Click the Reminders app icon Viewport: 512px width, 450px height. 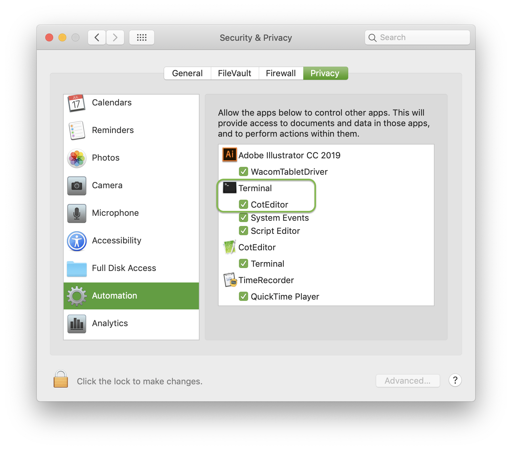76,130
